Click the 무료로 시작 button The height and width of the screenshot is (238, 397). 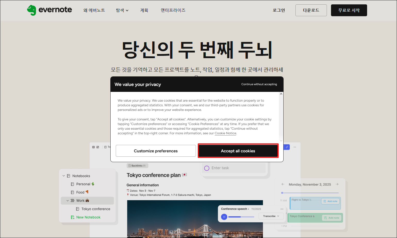click(349, 10)
